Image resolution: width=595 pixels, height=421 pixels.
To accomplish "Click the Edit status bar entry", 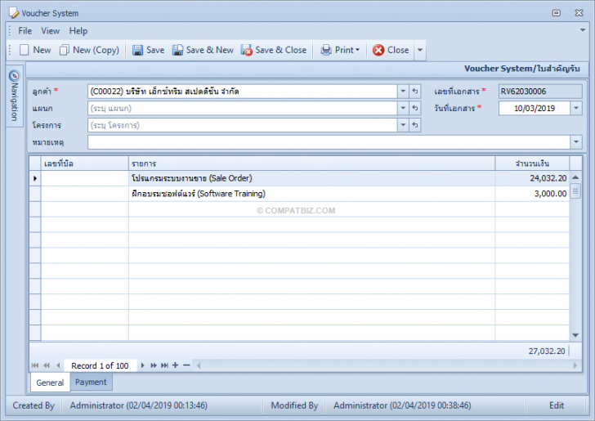I will 557,405.
